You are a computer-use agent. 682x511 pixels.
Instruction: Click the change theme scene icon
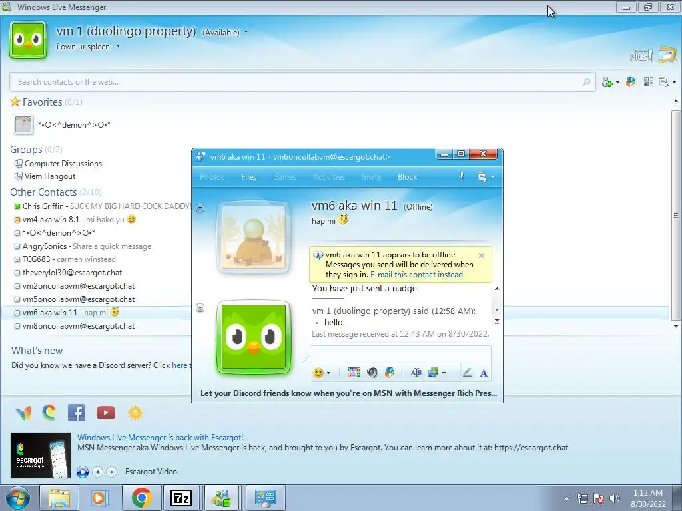(x=667, y=55)
